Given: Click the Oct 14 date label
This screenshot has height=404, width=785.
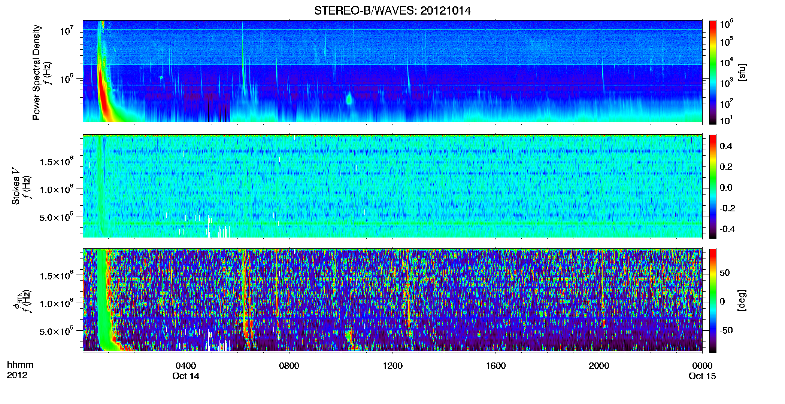Looking at the screenshot, I should [186, 376].
